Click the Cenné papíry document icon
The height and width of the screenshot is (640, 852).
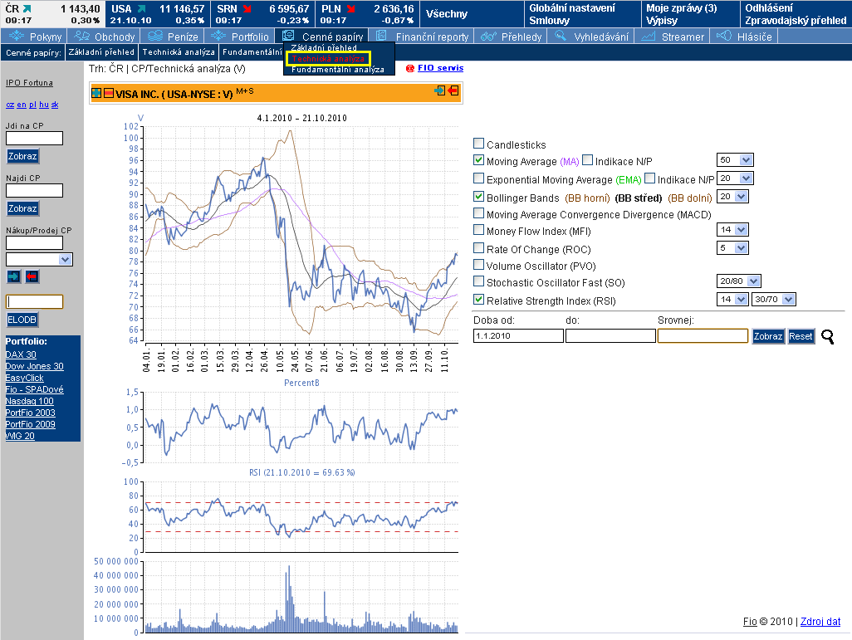point(288,36)
